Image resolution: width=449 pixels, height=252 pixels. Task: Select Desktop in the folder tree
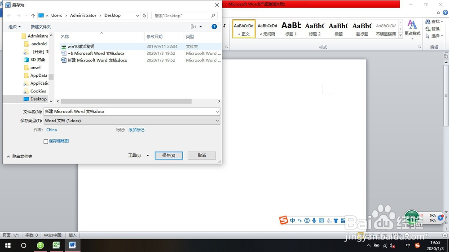(x=35, y=99)
